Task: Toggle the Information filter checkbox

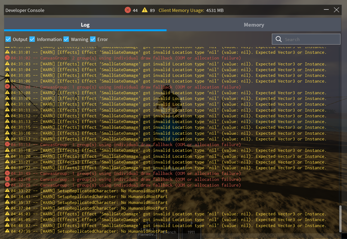Action: (x=32, y=39)
